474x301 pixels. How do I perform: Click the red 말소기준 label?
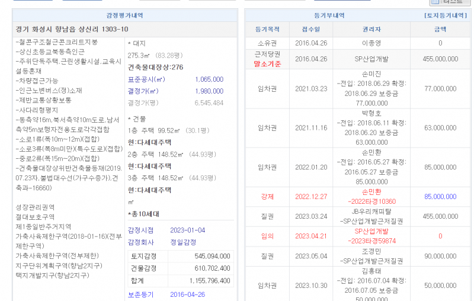pos(267,63)
